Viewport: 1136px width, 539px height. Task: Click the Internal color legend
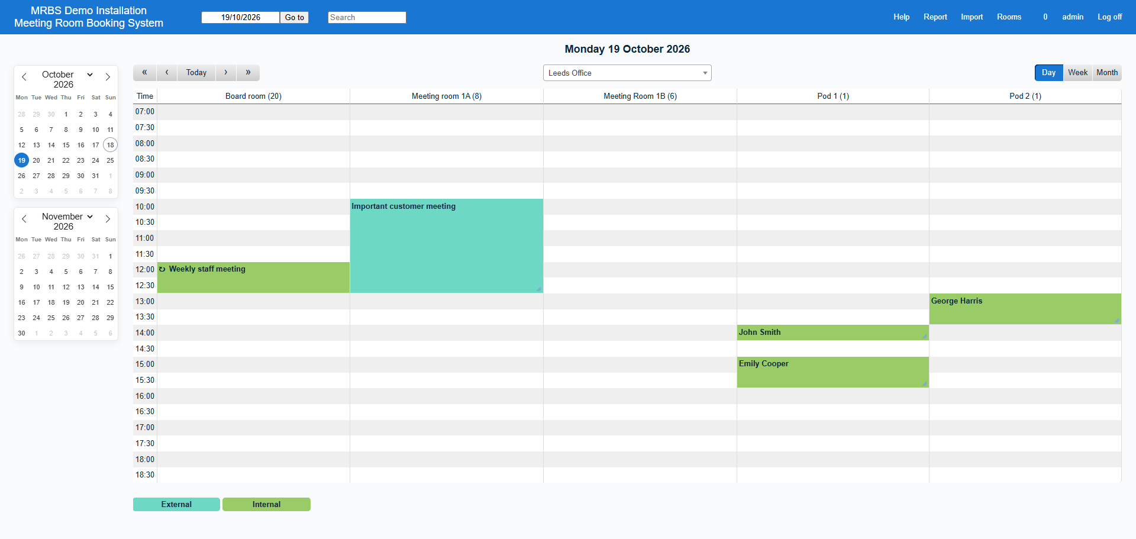pyautogui.click(x=266, y=505)
